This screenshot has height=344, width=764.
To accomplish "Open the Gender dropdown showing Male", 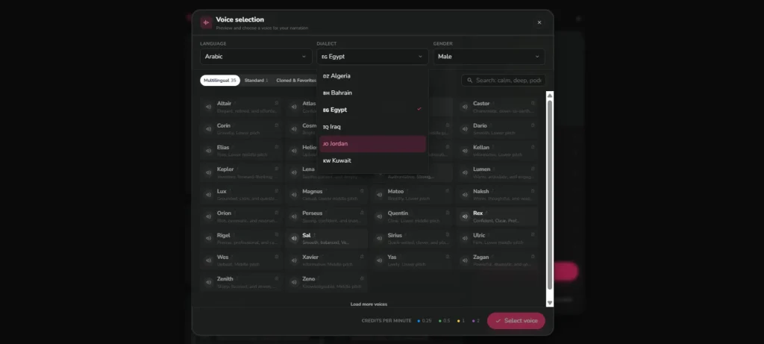I will pyautogui.click(x=489, y=57).
